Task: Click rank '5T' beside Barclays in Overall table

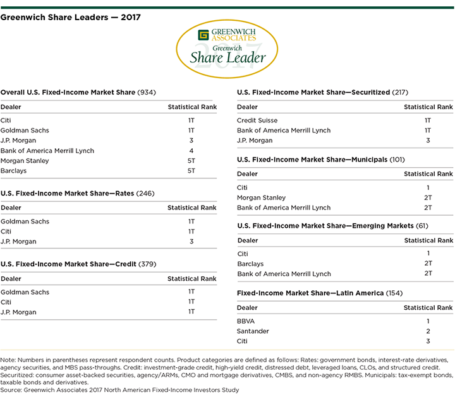Action: pos(191,171)
